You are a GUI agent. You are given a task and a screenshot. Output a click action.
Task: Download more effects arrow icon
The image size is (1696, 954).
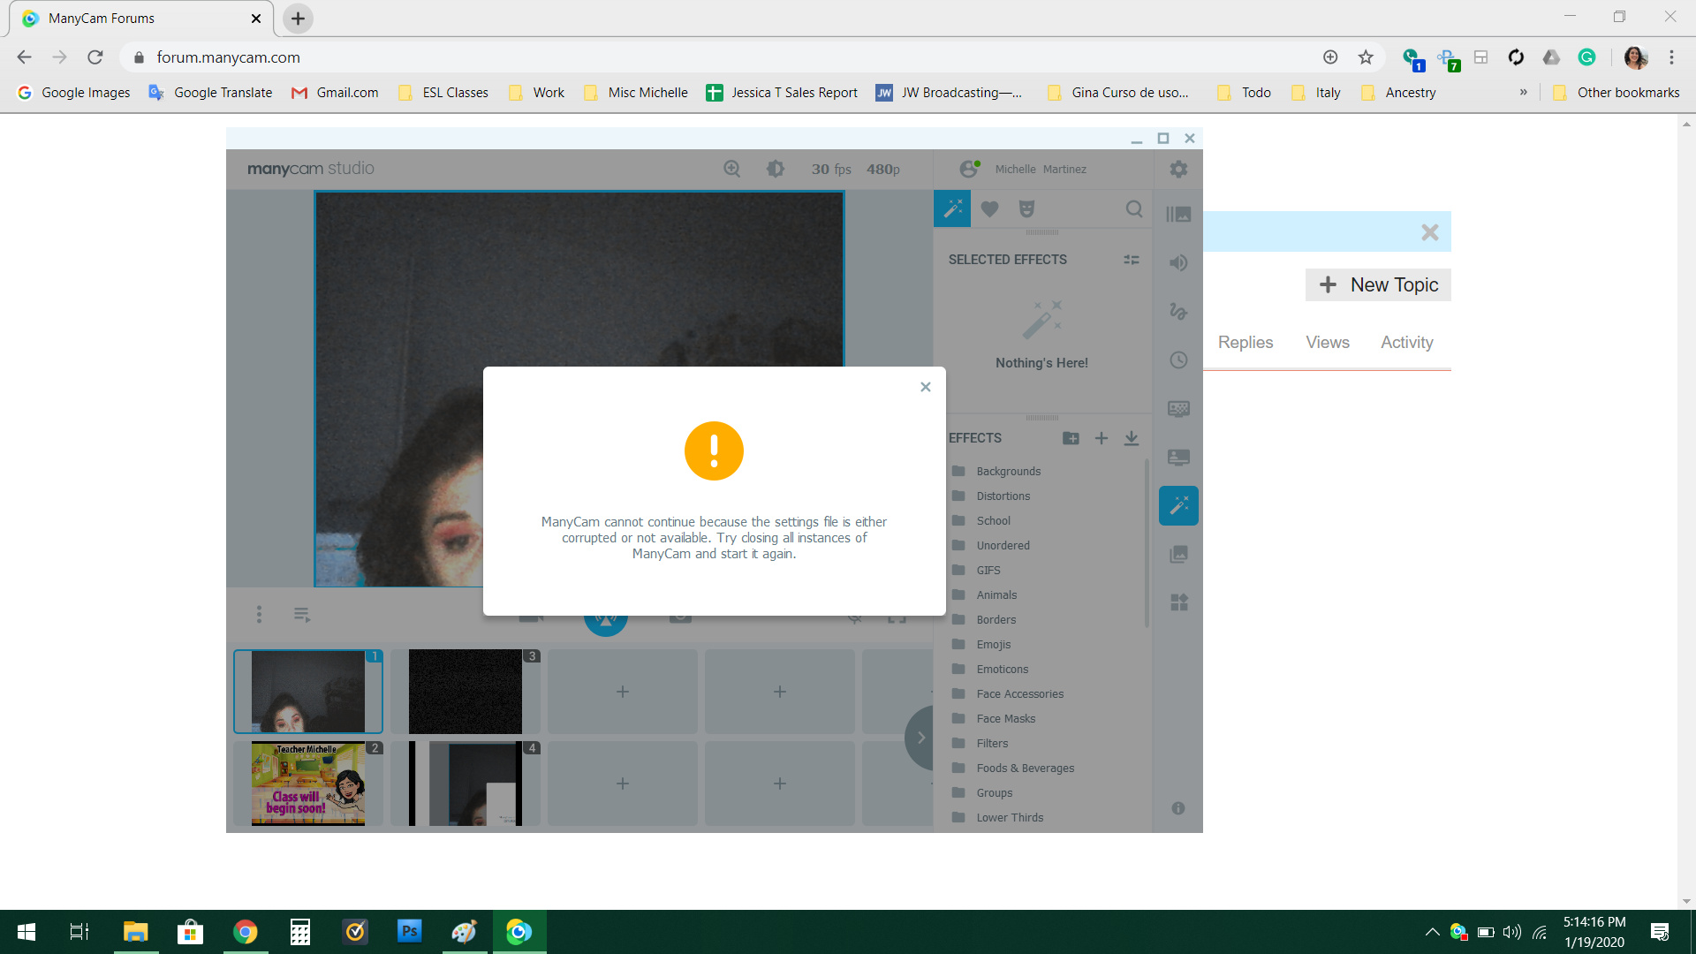click(x=1132, y=438)
